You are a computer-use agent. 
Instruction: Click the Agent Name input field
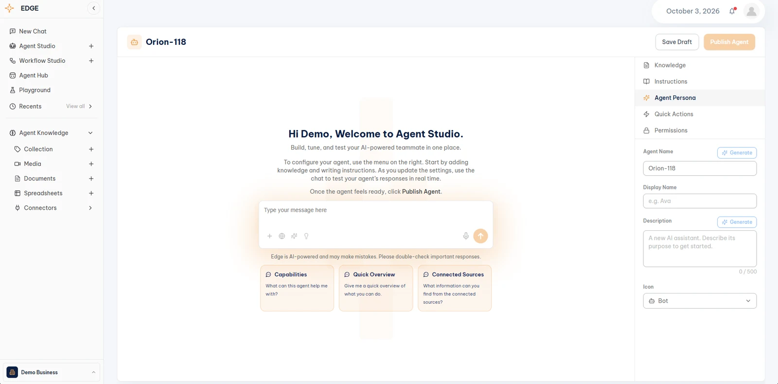pos(700,168)
